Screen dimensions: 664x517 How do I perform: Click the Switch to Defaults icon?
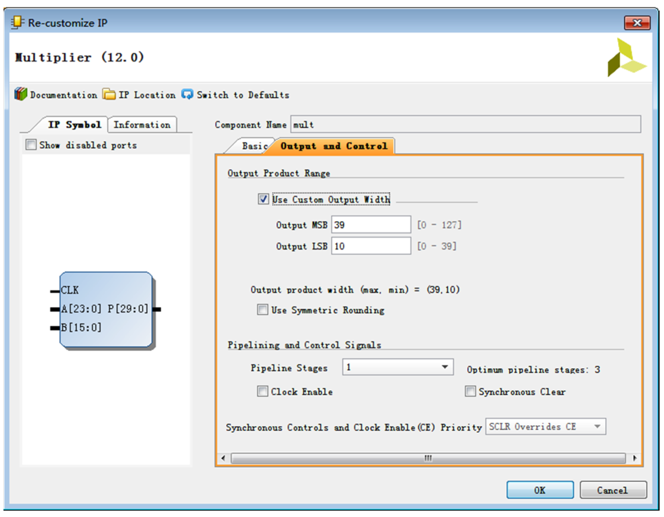click(x=187, y=94)
